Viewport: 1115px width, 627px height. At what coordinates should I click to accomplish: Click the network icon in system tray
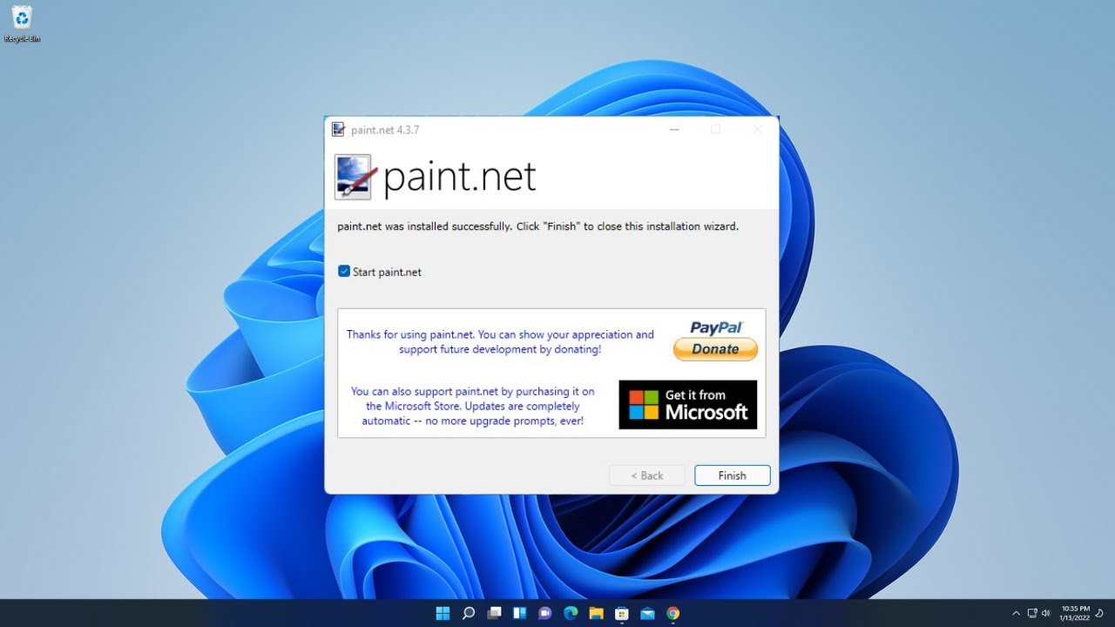(x=1032, y=613)
